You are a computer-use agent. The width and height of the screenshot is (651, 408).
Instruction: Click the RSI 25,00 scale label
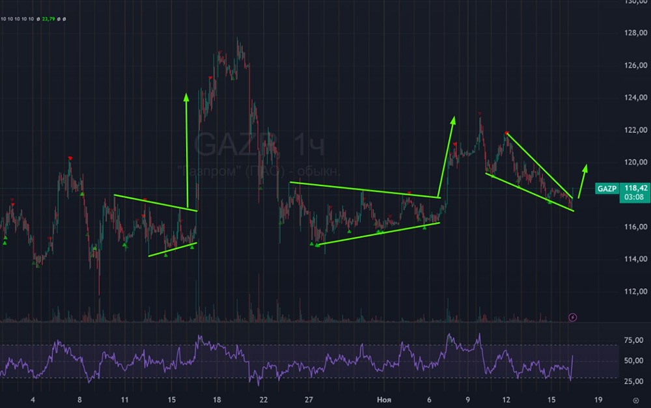click(x=633, y=381)
